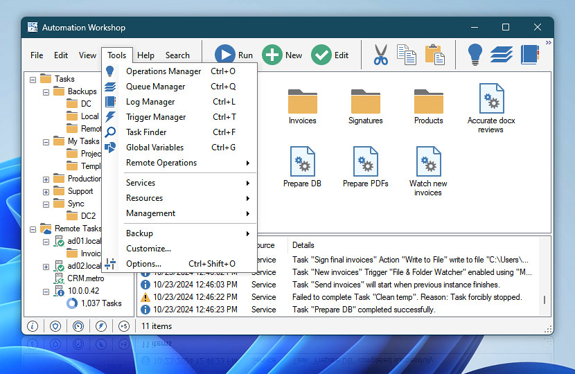Viewport: 575px width, 374px height.
Task: Click the +5 status bar icon
Action: (124, 326)
